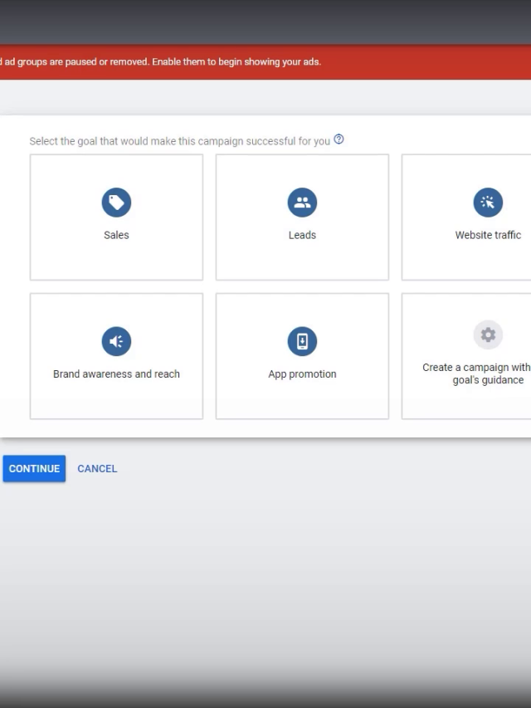Click the gray gear icon for no-goal campaign
The height and width of the screenshot is (708, 531).
pos(488,334)
